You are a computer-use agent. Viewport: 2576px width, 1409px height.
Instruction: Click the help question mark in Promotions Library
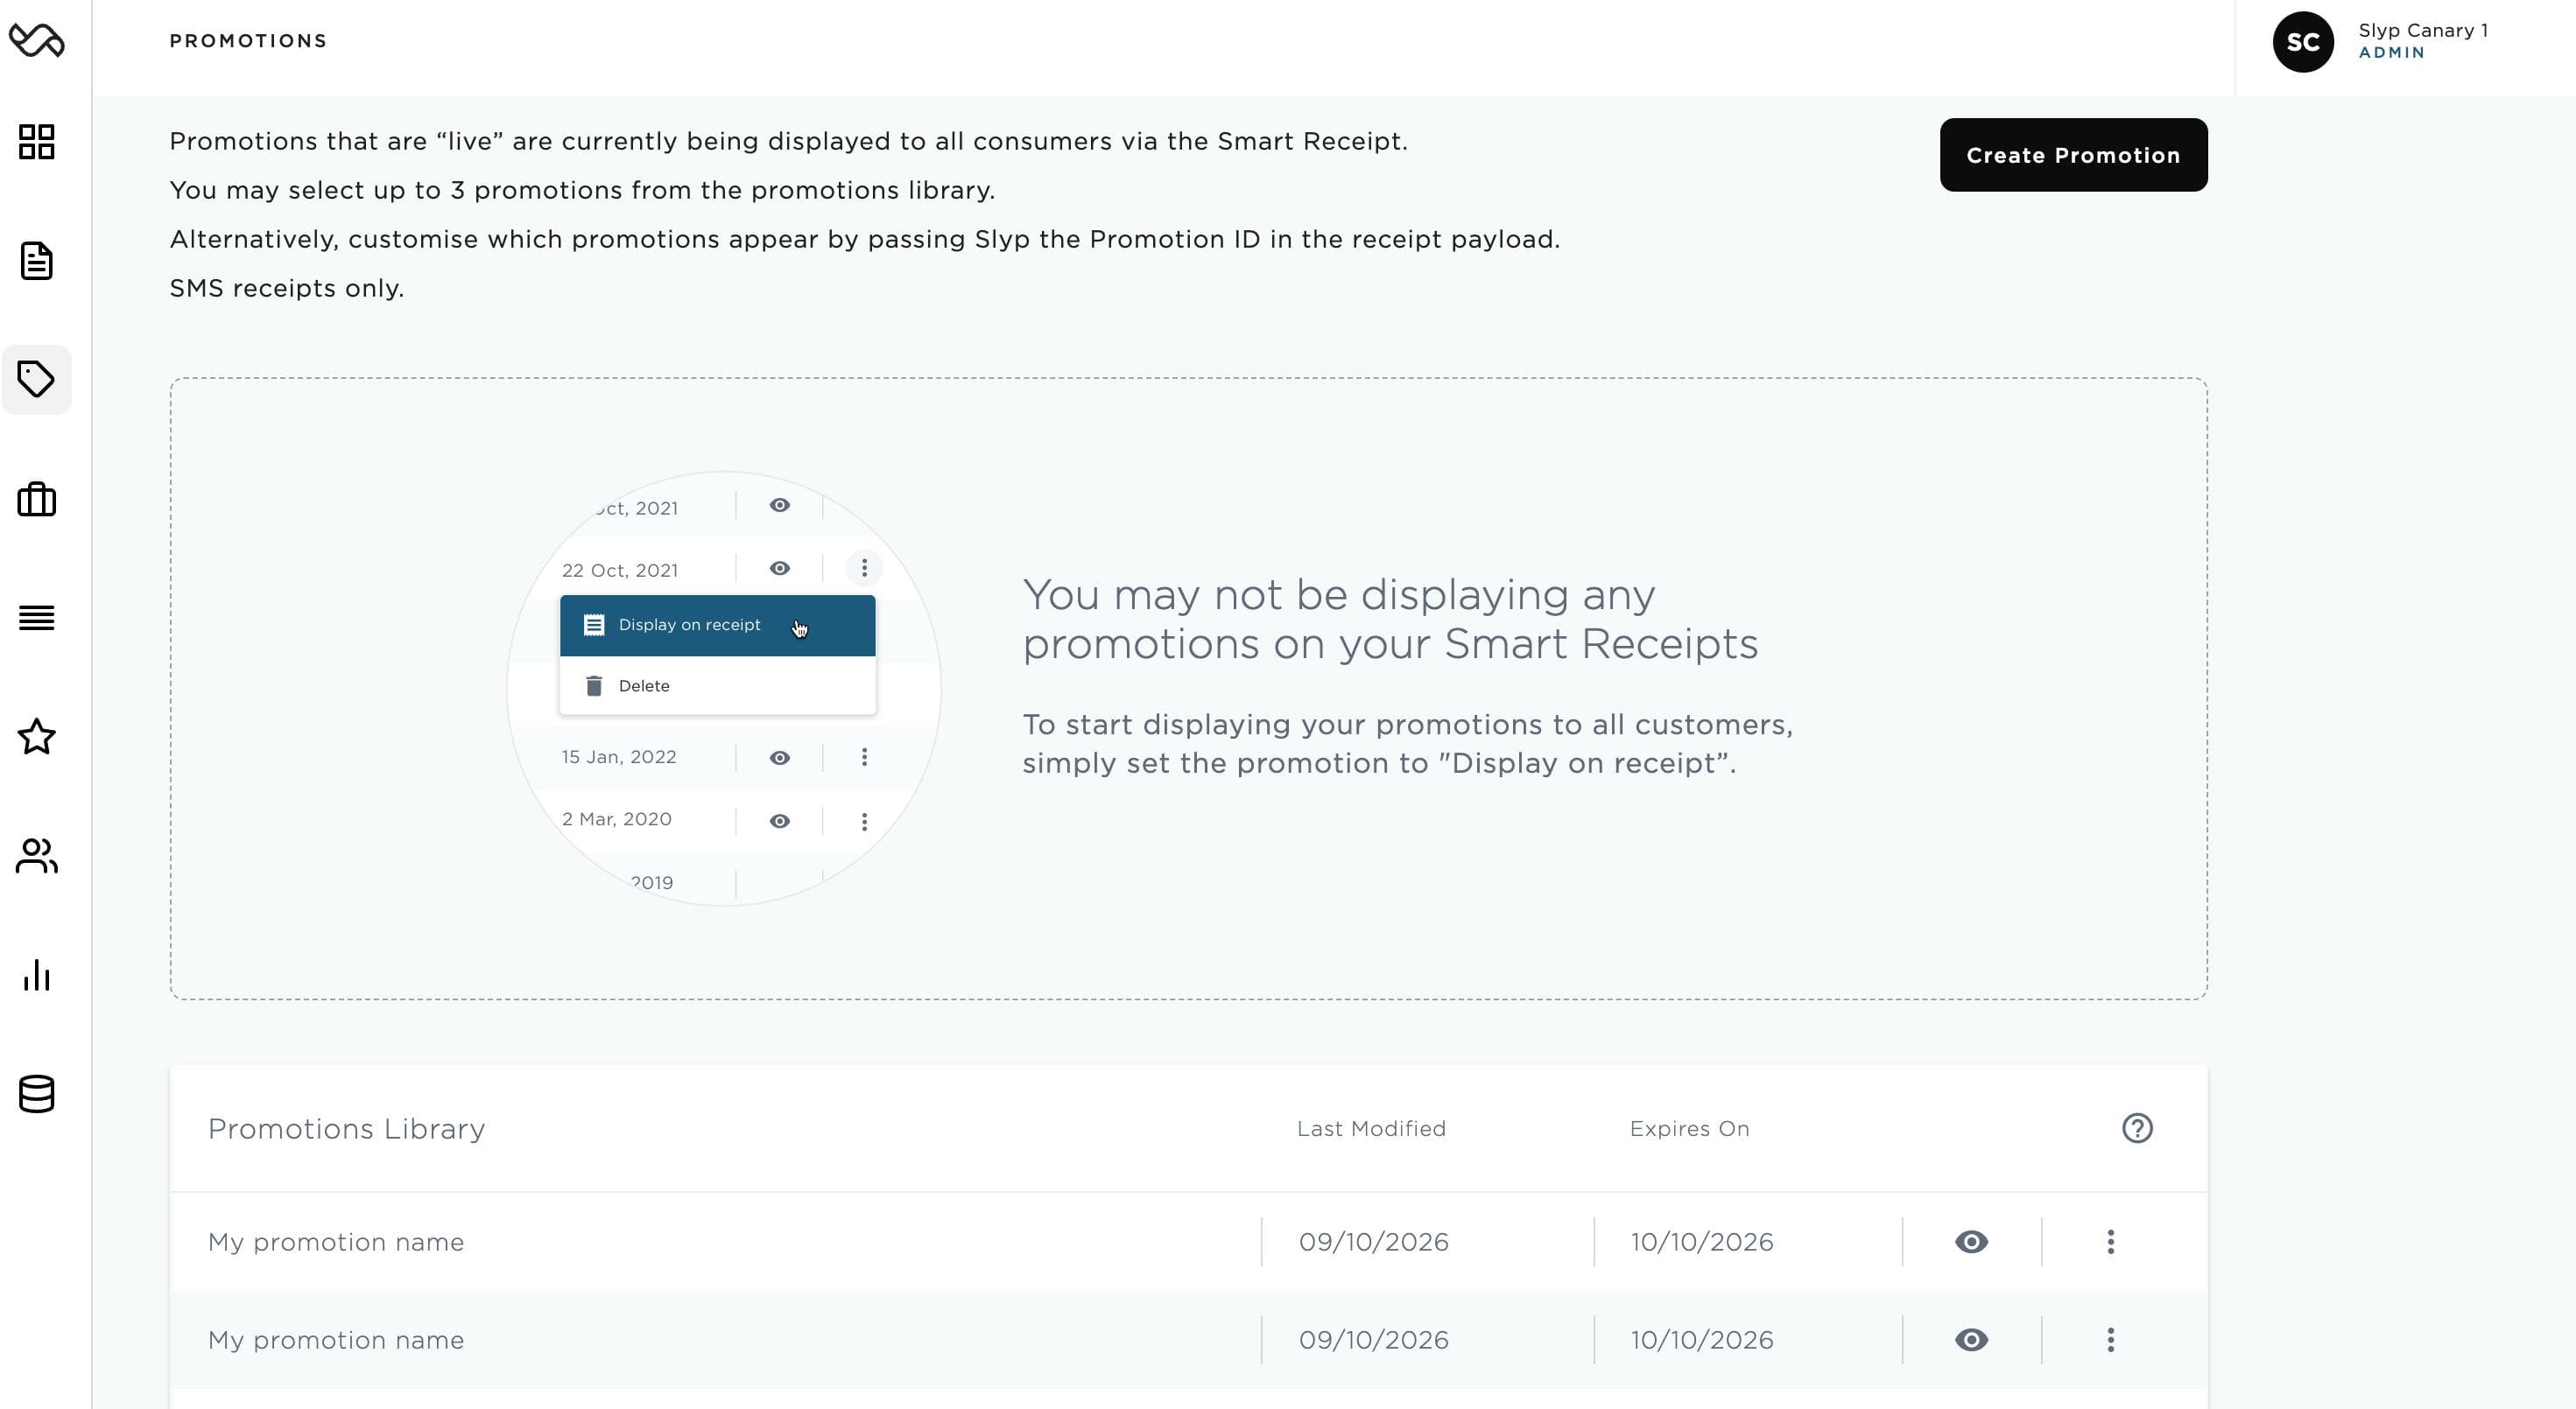(2137, 1128)
